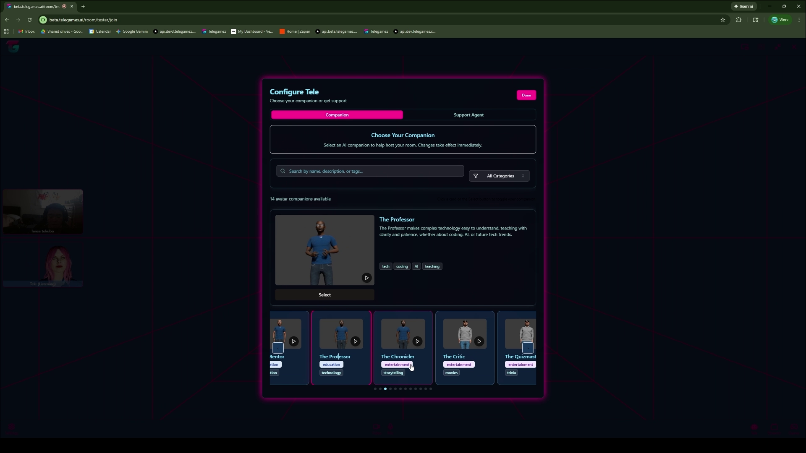
Task: Bookmark this page with the star icon
Action: click(723, 20)
